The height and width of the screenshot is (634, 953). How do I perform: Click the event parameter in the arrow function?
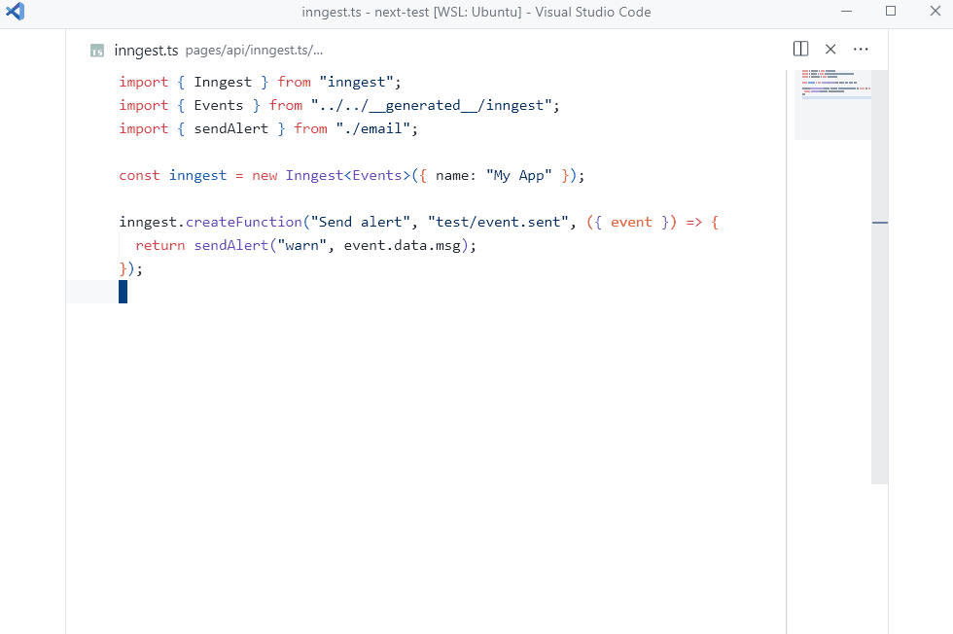click(631, 222)
